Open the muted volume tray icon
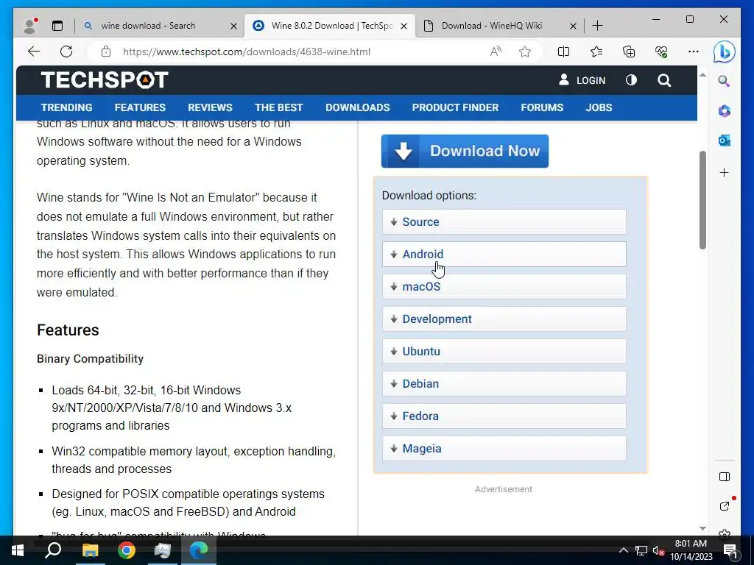754x565 pixels. (658, 550)
